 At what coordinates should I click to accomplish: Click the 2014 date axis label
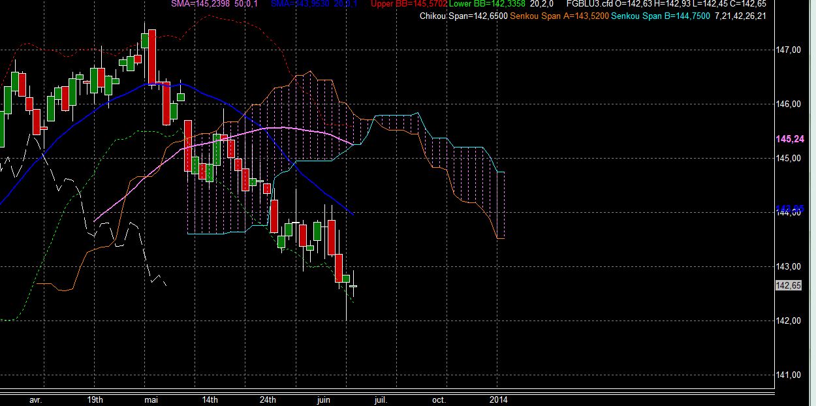pyautogui.click(x=498, y=399)
